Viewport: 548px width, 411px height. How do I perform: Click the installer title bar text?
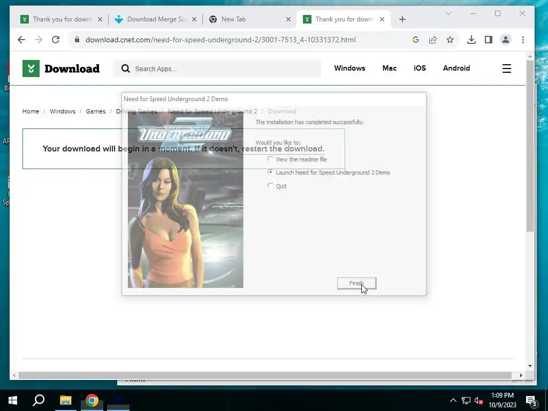tap(176, 99)
